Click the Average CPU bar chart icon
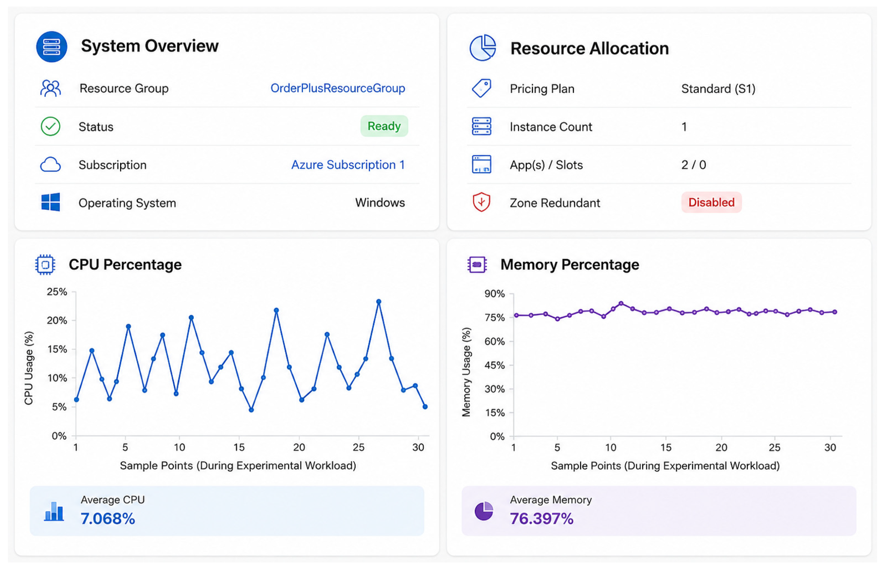Viewport: 885px width, 572px height. click(x=54, y=512)
